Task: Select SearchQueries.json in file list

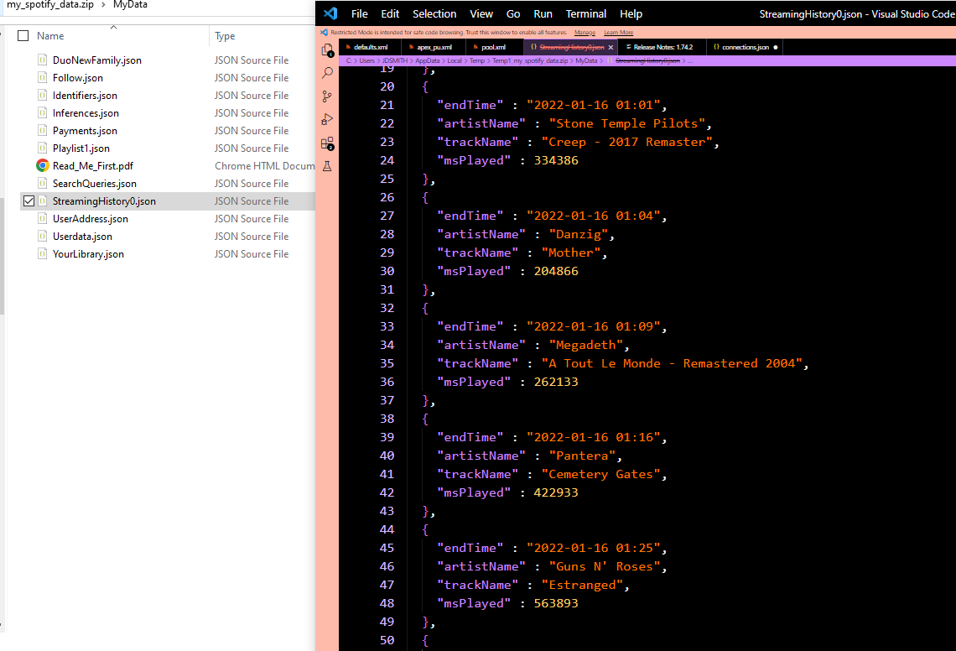Action: tap(95, 184)
